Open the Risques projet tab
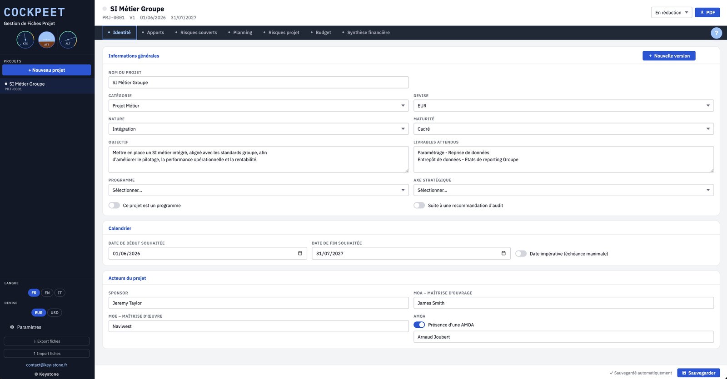This screenshot has width=727, height=379. [x=282, y=33]
